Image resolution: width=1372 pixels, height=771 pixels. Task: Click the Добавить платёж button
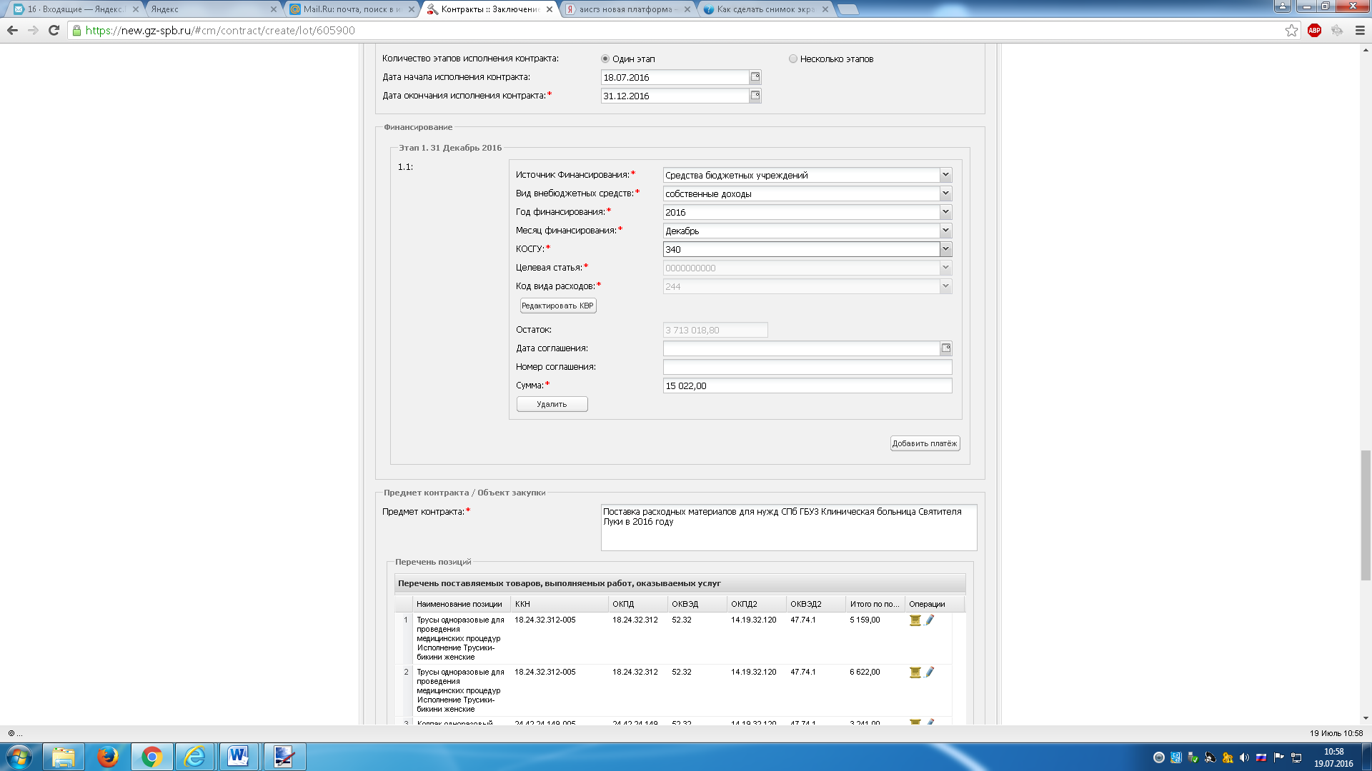pyautogui.click(x=924, y=443)
